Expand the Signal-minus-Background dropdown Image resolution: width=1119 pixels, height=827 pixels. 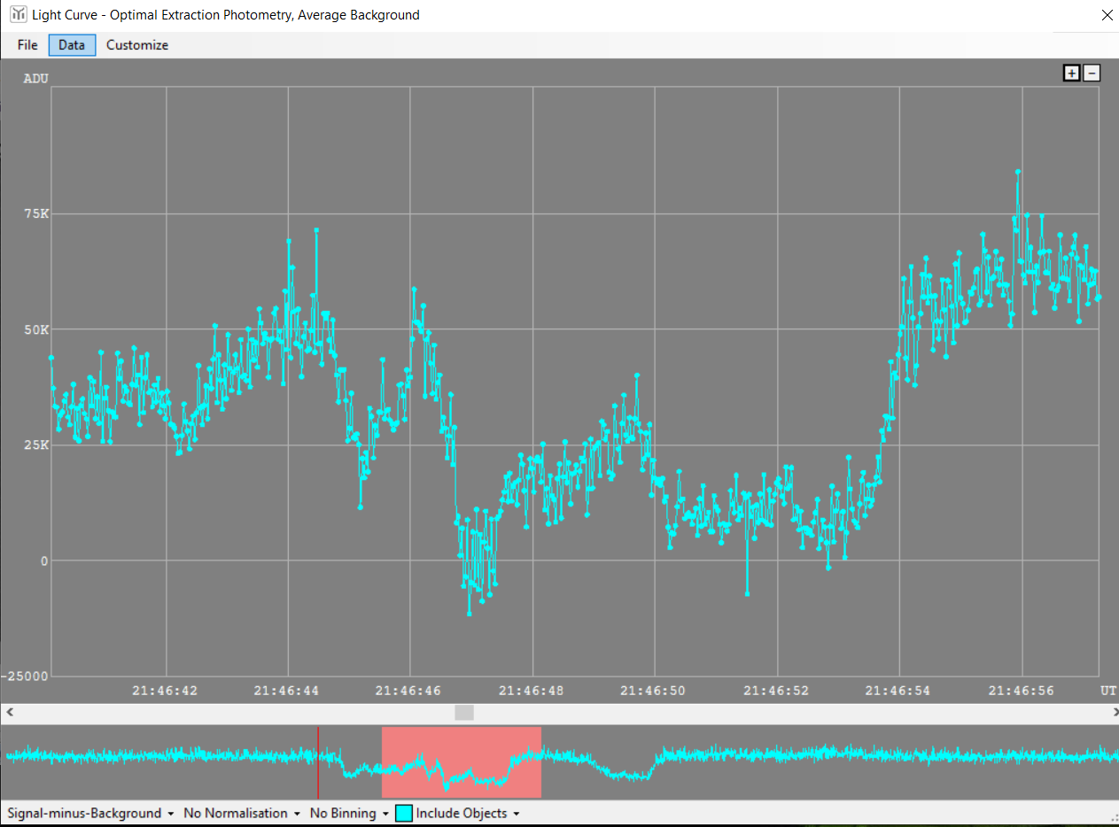(x=90, y=813)
